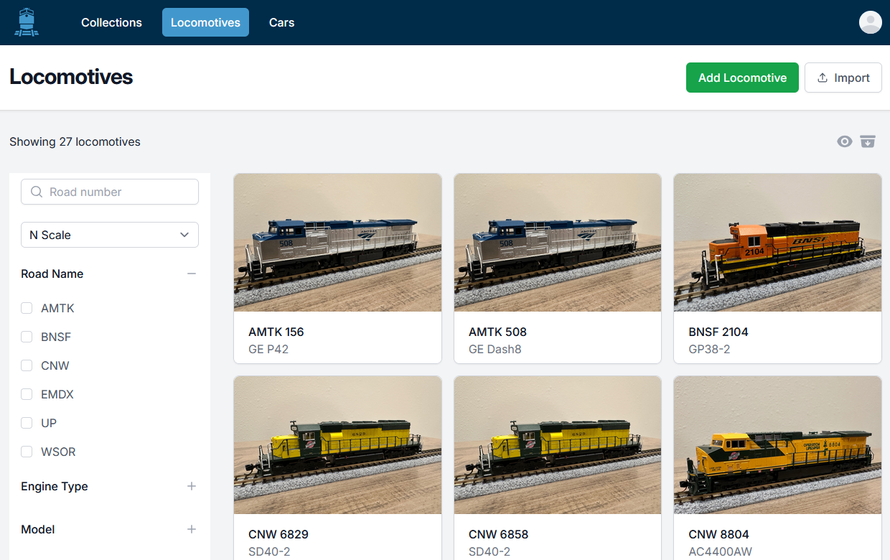The width and height of the screenshot is (890, 560).
Task: Navigate to the Cars section
Action: 281,22
